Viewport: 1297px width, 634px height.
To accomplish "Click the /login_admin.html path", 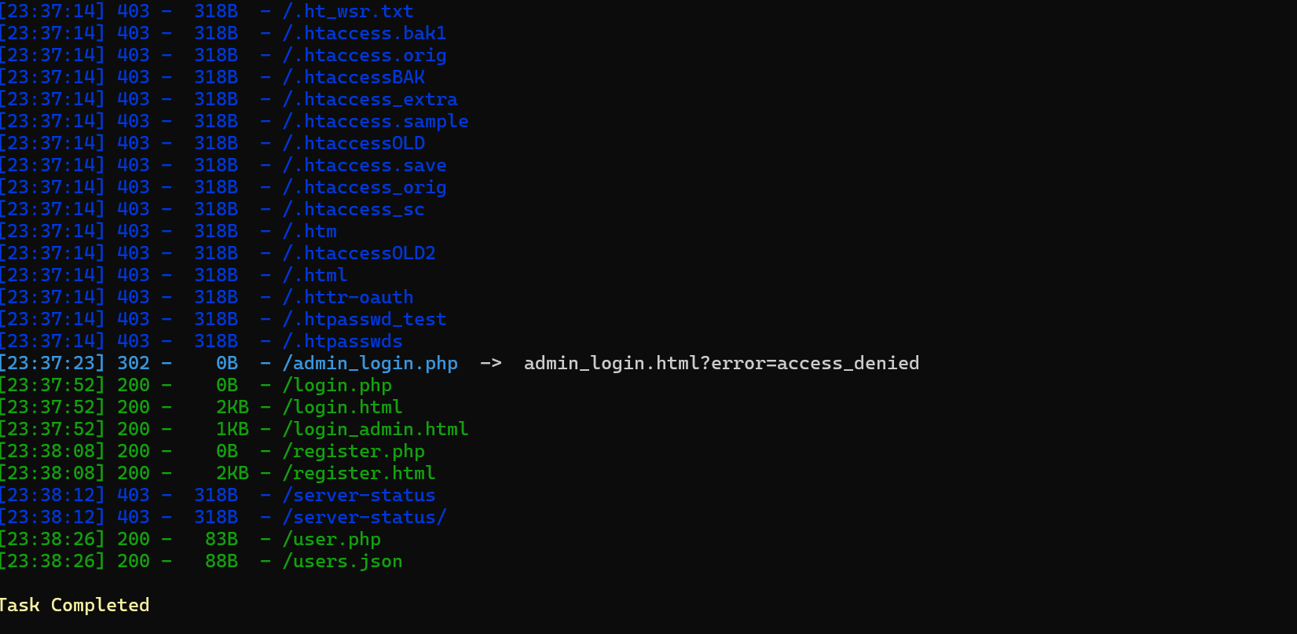I will pyautogui.click(x=376, y=430).
